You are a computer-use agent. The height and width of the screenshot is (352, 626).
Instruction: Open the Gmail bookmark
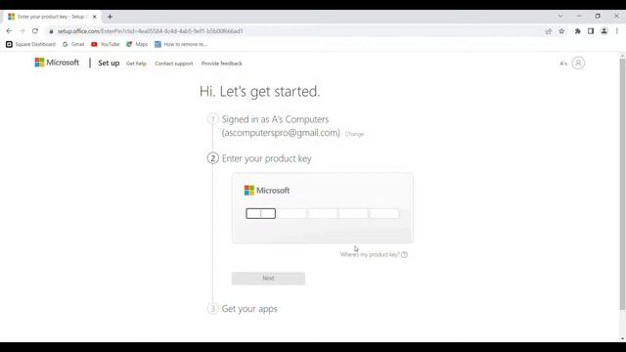click(73, 44)
